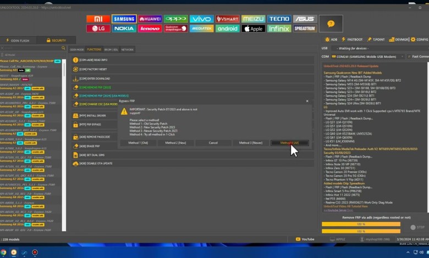Image resolution: width=429 pixels, height=258 pixels.
Task: Switch to the ODIN FLASH tab
Action: tap(18, 41)
